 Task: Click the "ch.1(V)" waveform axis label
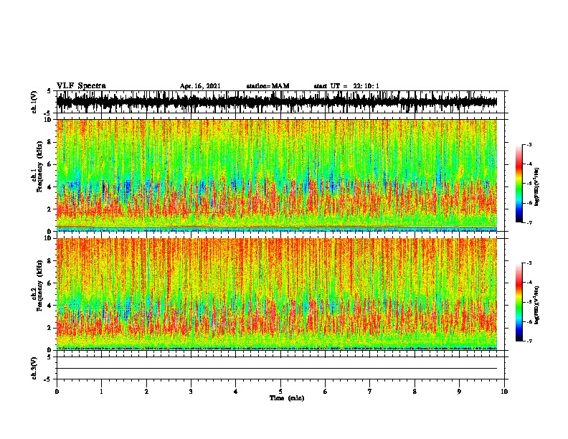point(34,102)
